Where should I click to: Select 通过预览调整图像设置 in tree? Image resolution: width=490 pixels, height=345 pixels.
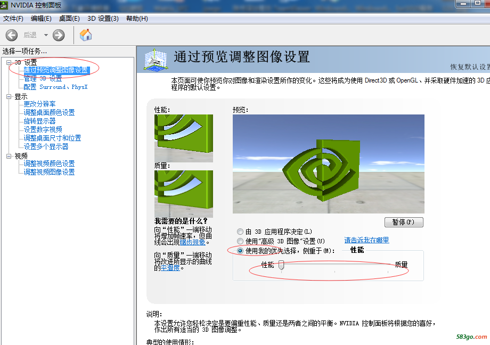tap(56, 70)
